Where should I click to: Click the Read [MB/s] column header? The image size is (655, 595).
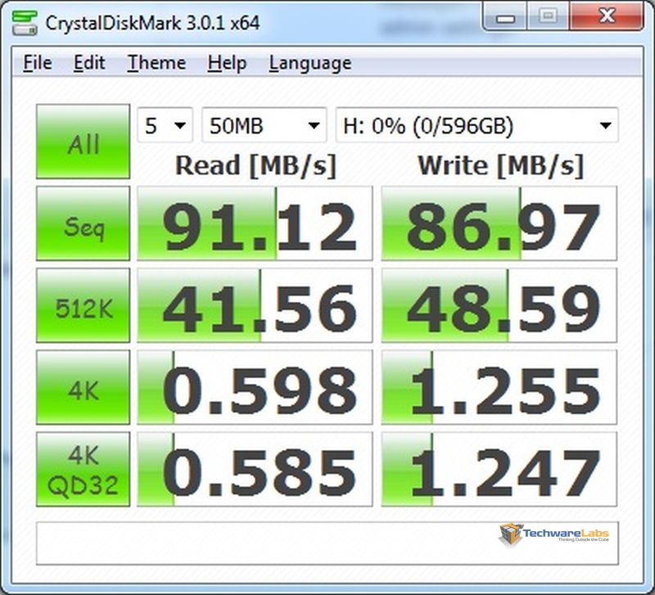click(255, 166)
